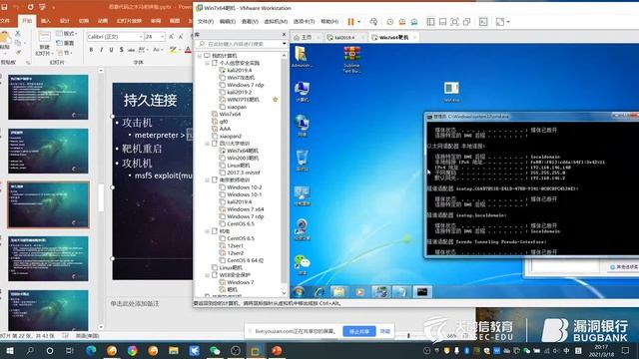The width and height of the screenshot is (639, 359).
Task: Collapse the 南京教师培训 folder in library
Action: 207,179
